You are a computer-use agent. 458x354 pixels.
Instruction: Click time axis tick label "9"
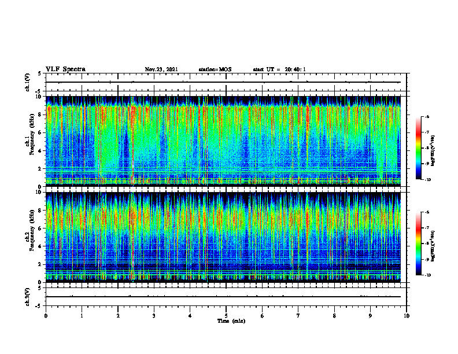(x=370, y=316)
